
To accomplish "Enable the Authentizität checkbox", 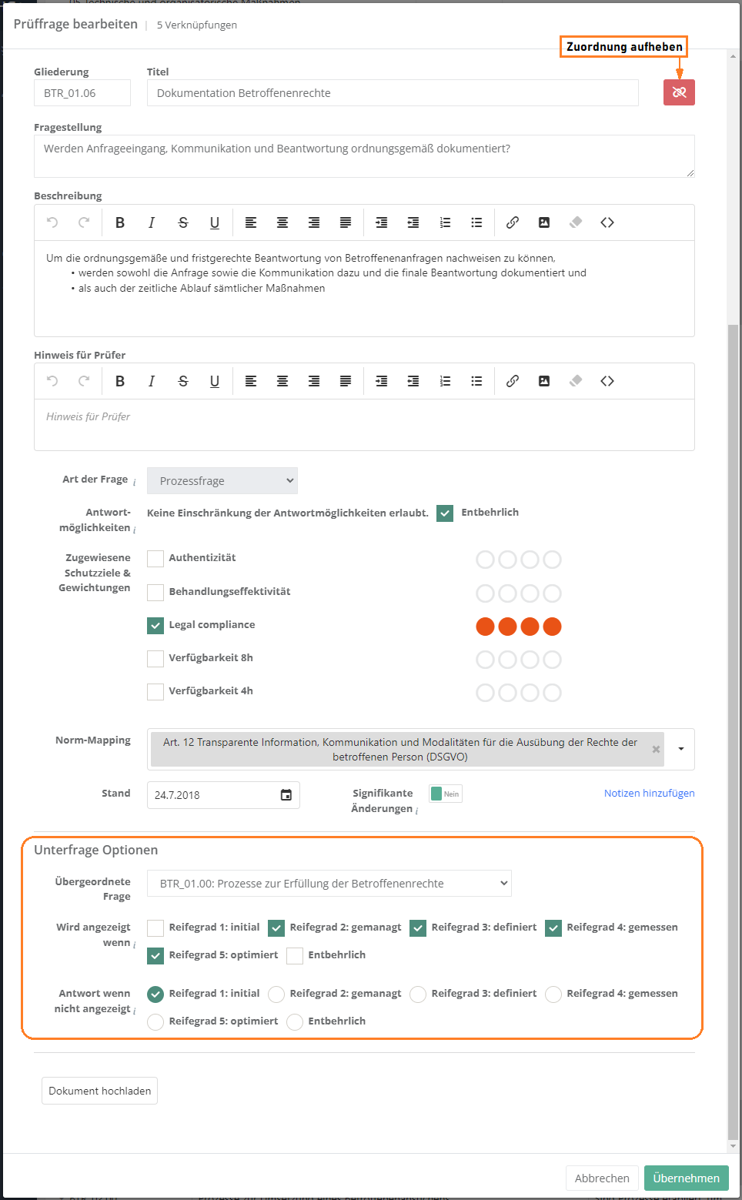I will (155, 558).
